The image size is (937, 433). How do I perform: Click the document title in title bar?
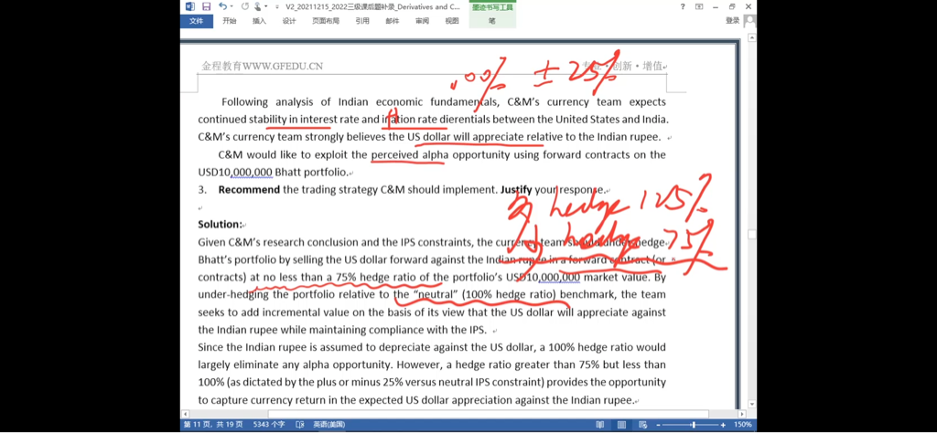(375, 7)
